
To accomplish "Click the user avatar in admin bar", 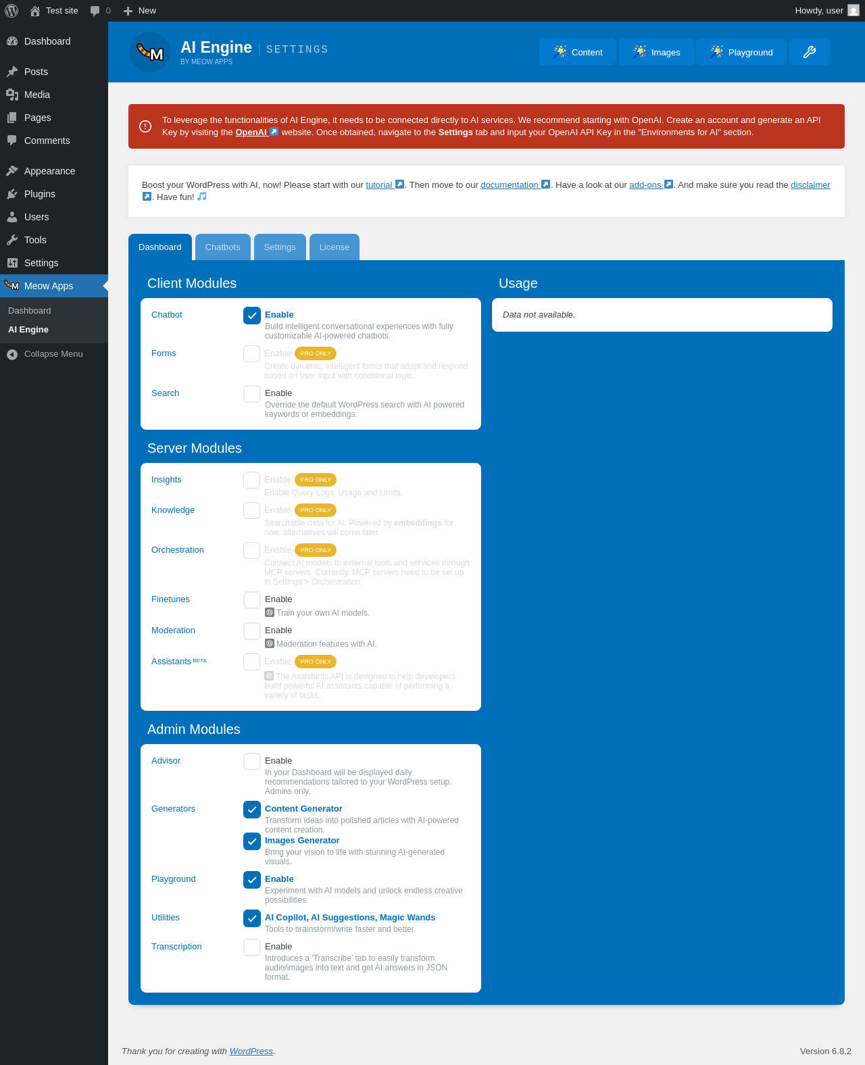I will tap(854, 11).
